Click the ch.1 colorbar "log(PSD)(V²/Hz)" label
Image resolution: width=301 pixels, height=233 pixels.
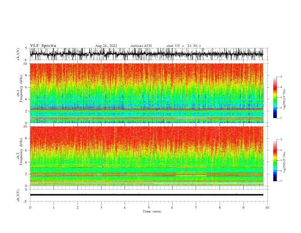pos(285,99)
